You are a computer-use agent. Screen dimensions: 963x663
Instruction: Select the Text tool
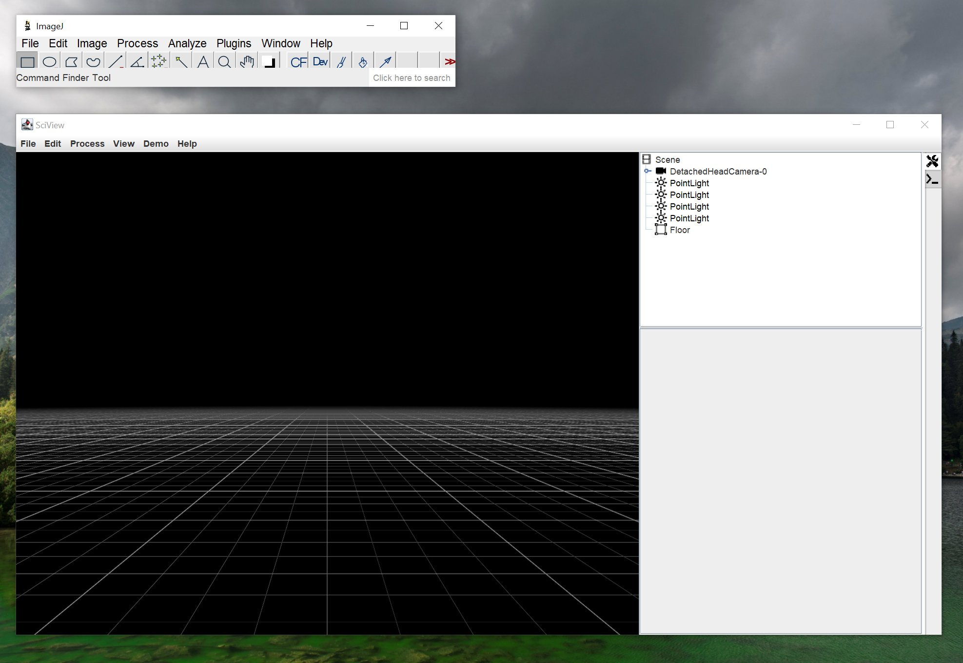[x=203, y=61]
